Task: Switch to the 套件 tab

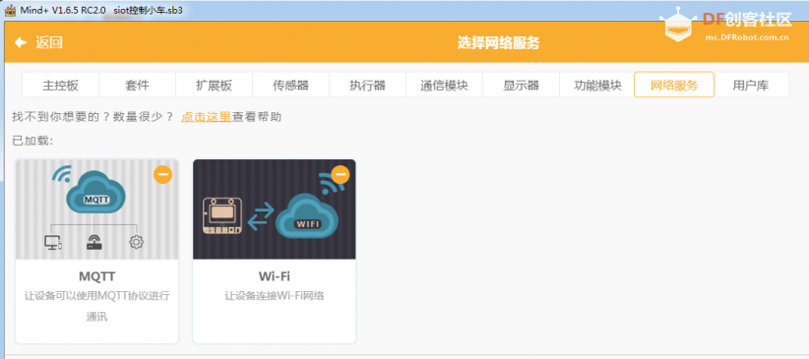Action: pos(137,86)
